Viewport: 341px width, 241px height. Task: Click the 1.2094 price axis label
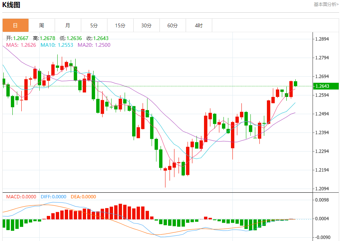322,189
